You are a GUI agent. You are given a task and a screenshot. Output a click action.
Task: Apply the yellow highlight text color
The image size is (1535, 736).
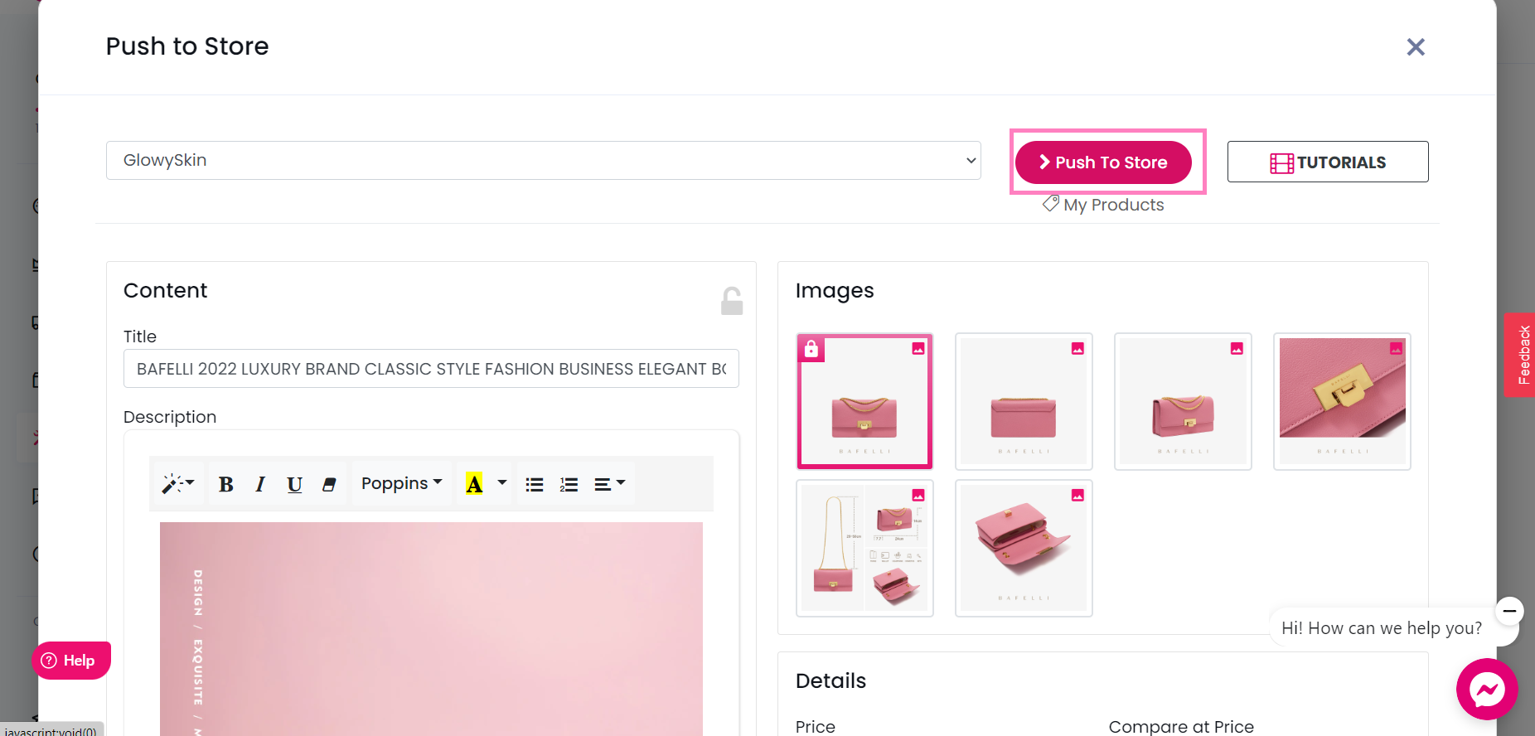474,484
